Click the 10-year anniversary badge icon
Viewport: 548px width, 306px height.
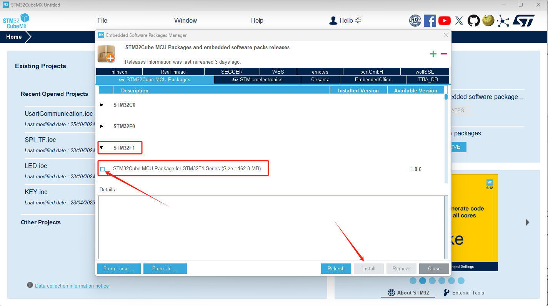coord(415,21)
